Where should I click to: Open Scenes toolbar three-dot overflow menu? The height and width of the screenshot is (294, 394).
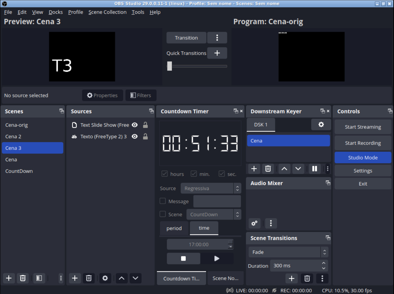tap(61, 278)
